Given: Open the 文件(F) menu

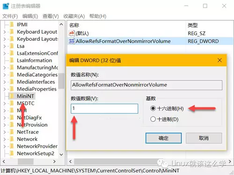Looking at the screenshot, I should (10, 16).
